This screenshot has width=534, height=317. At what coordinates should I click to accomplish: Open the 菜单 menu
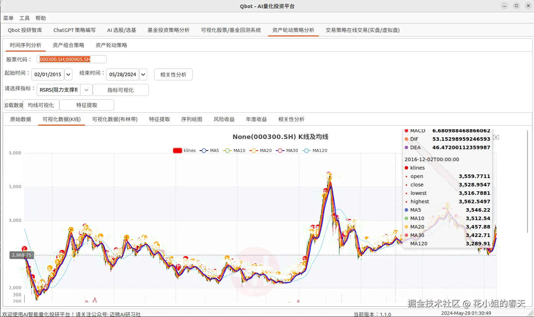click(x=8, y=18)
